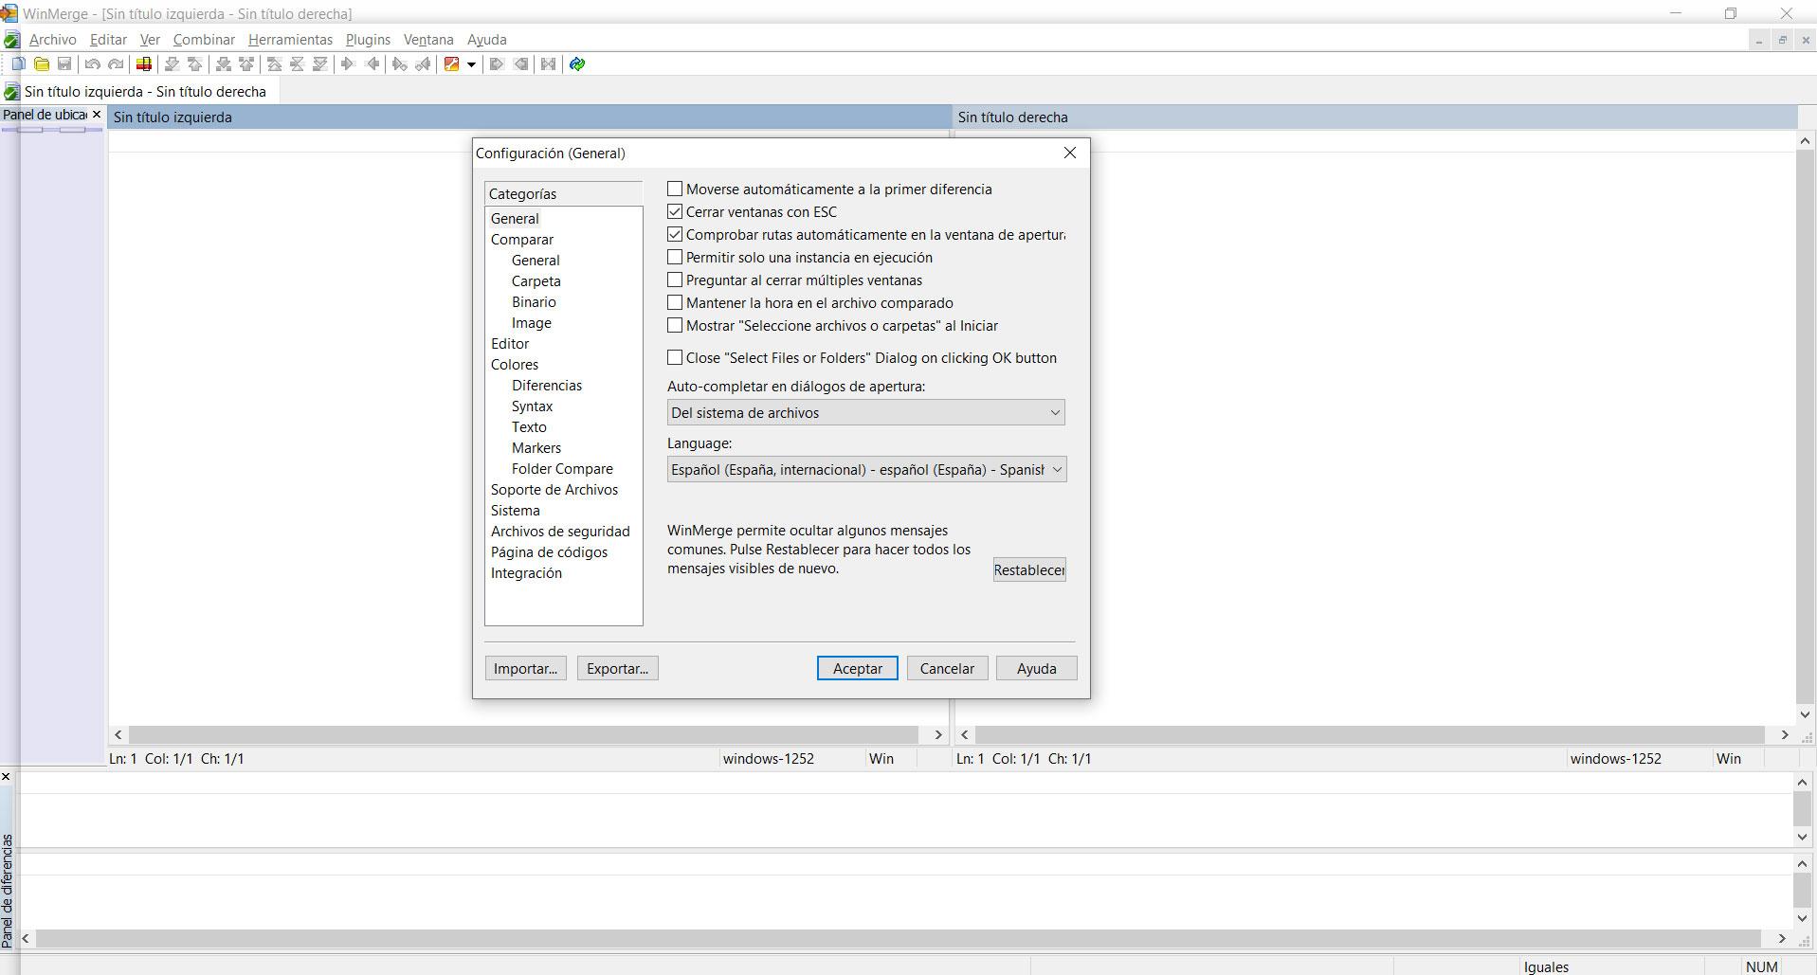Click the Open folder toolbar icon
The width and height of the screenshot is (1817, 975).
pyautogui.click(x=42, y=63)
